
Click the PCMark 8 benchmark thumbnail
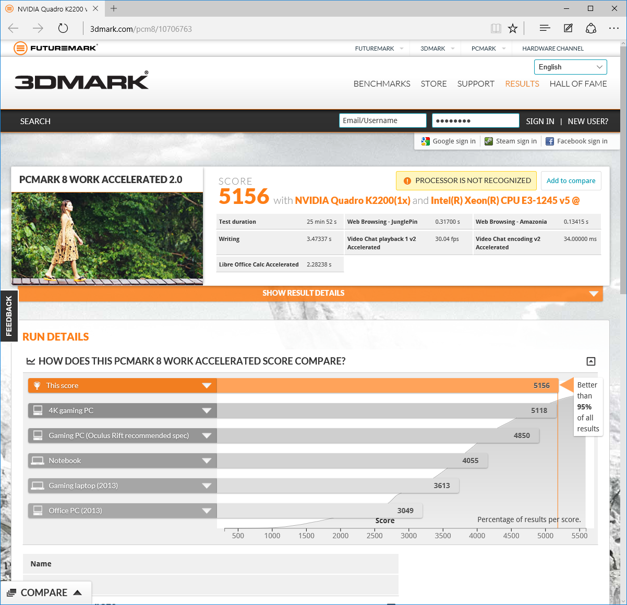point(107,238)
